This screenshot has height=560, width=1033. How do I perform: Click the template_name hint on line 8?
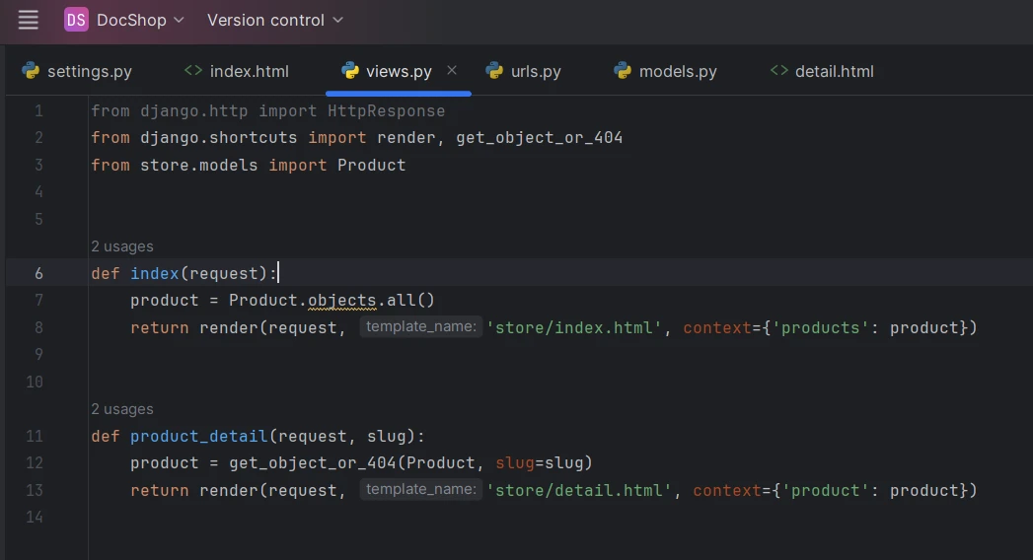419,327
